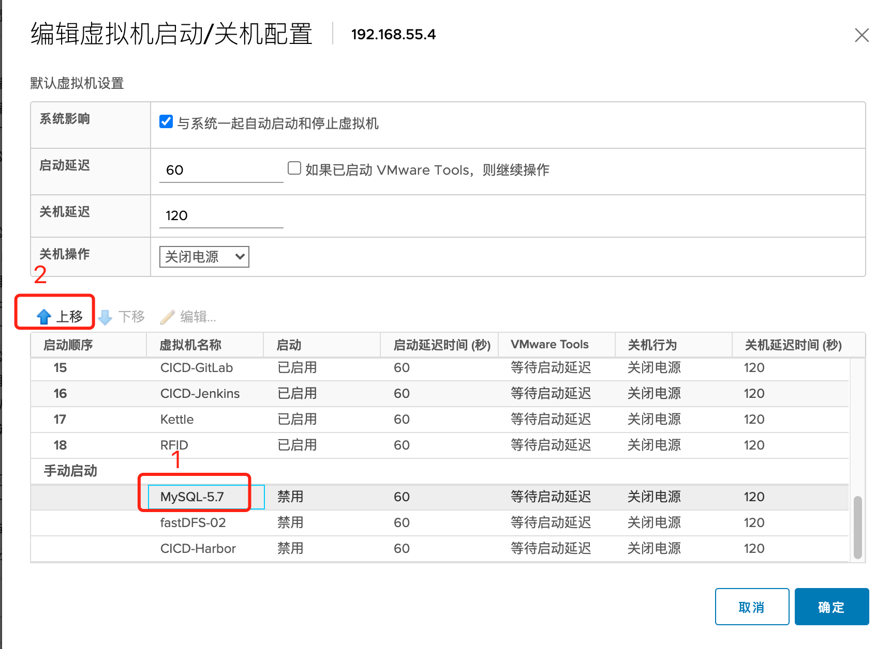Image resolution: width=891 pixels, height=649 pixels.
Task: Click the startup delay field showing 60
Action: 221,170
